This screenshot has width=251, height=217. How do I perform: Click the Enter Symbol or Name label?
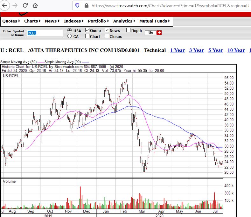pyautogui.click(x=13, y=33)
